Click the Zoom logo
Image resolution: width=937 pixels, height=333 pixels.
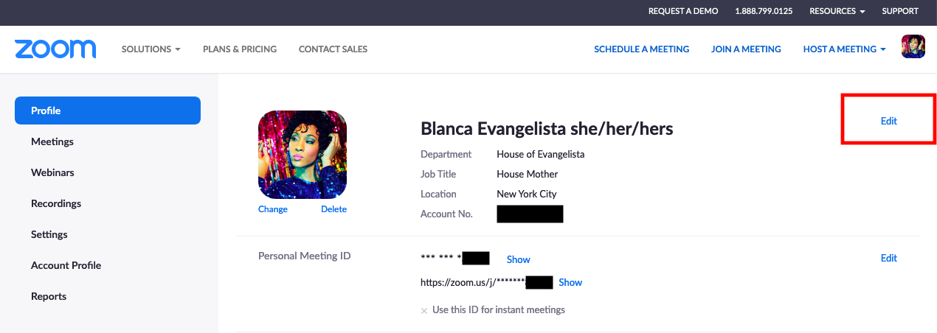pyautogui.click(x=55, y=49)
